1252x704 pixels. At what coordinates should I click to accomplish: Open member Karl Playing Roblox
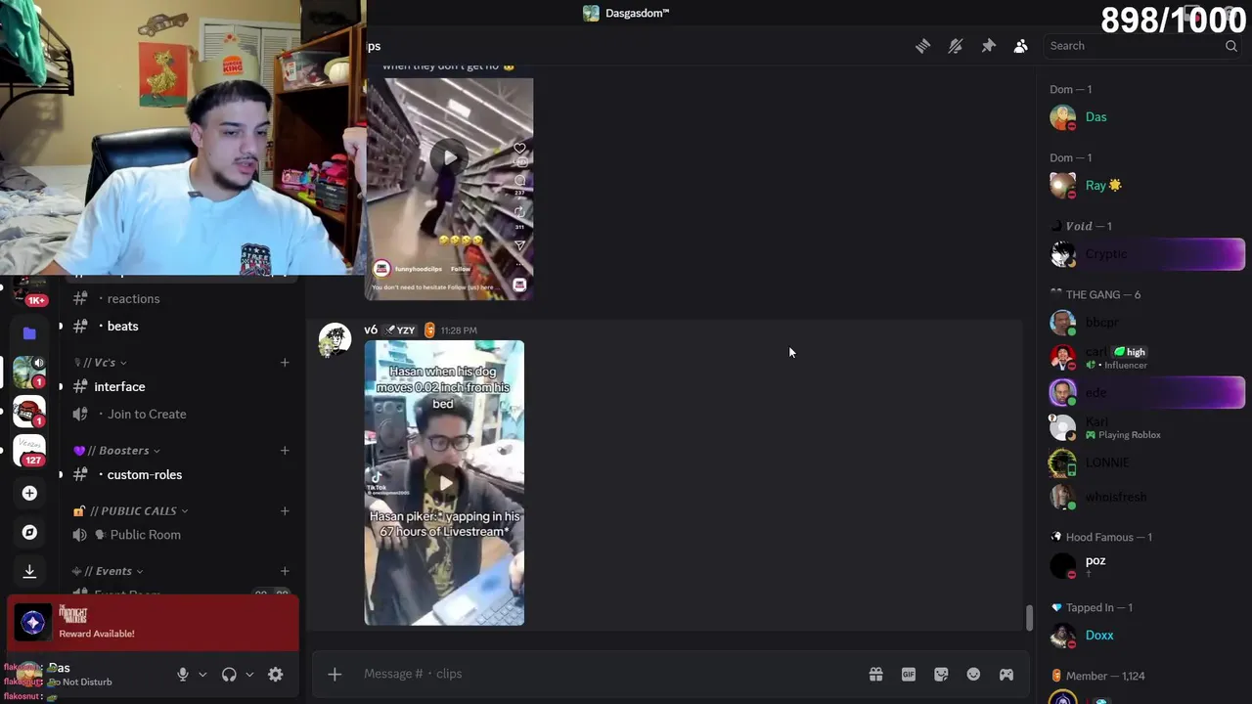coord(1140,427)
